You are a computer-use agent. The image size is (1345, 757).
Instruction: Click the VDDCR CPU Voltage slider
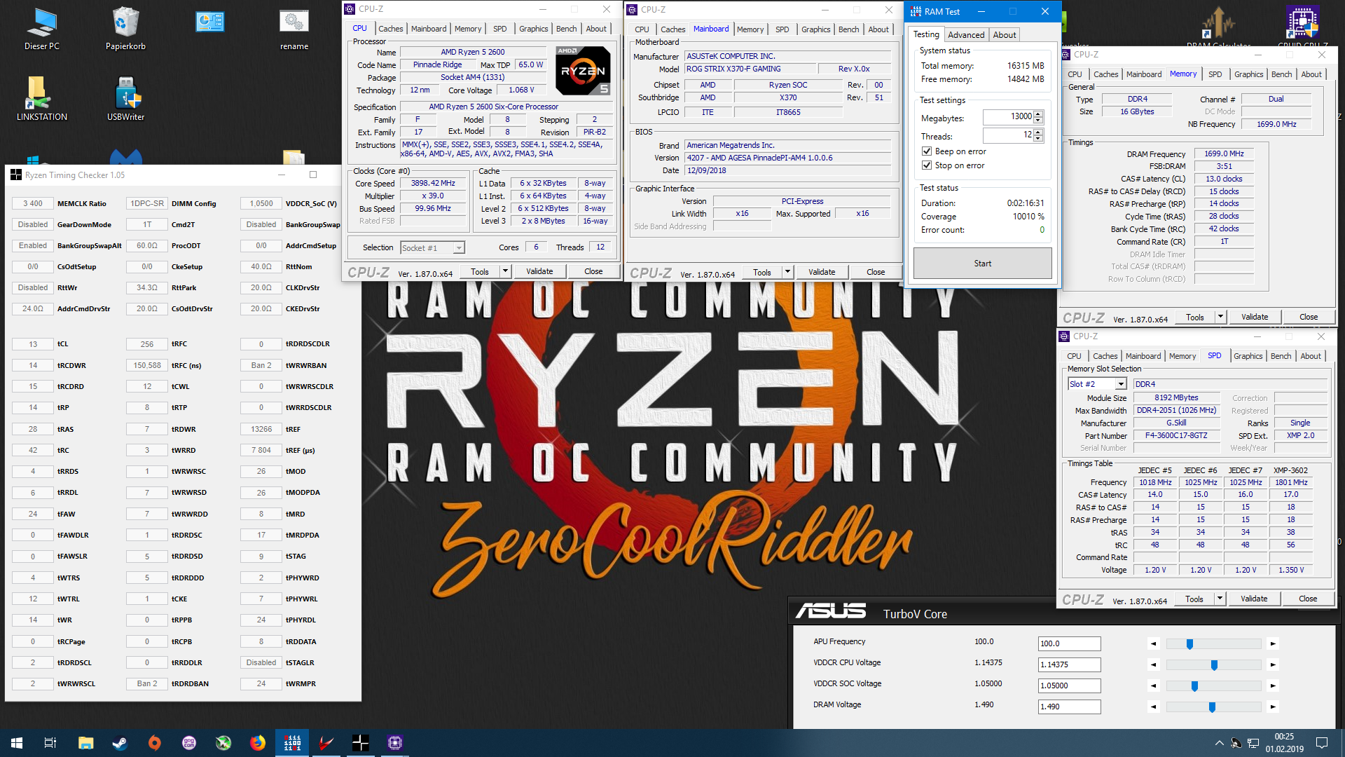point(1213,664)
